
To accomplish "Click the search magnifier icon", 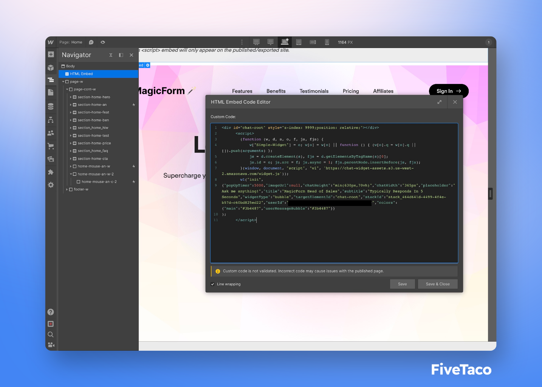I will pos(51,334).
